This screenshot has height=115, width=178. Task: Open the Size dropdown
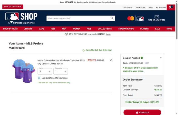45,71
